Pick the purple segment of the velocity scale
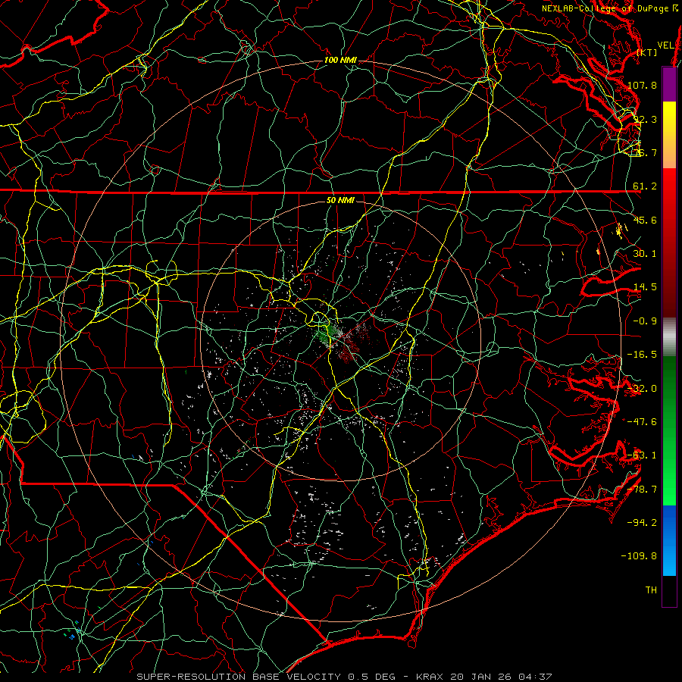The image size is (682, 682). pos(669,84)
